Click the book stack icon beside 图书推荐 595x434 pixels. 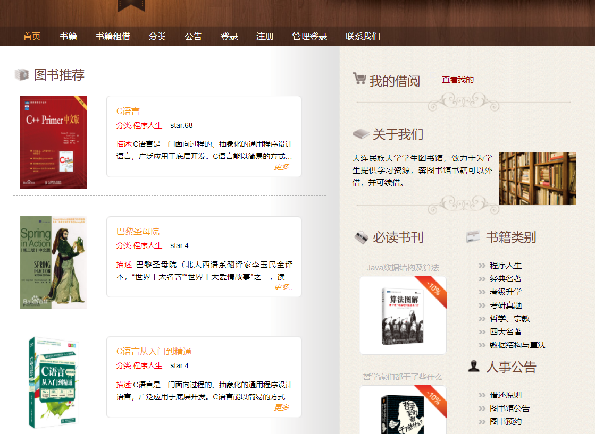(22, 74)
